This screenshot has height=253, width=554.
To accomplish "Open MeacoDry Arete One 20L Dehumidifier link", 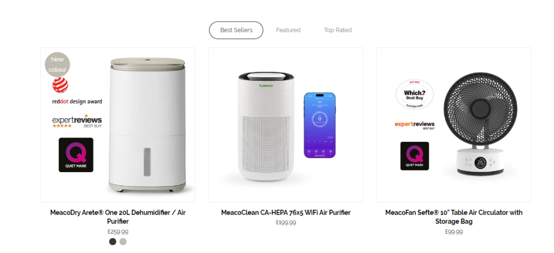I will tap(117, 217).
